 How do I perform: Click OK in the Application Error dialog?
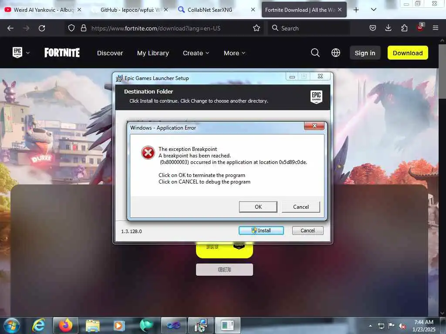pyautogui.click(x=258, y=207)
